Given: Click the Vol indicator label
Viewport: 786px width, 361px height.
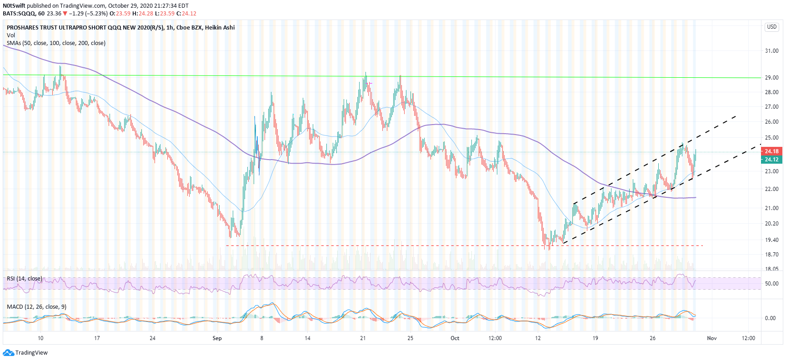Looking at the screenshot, I should 11,35.
